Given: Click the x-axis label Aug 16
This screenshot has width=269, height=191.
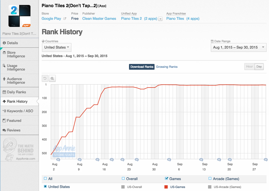Looking at the screenshot, I should 105,167.
